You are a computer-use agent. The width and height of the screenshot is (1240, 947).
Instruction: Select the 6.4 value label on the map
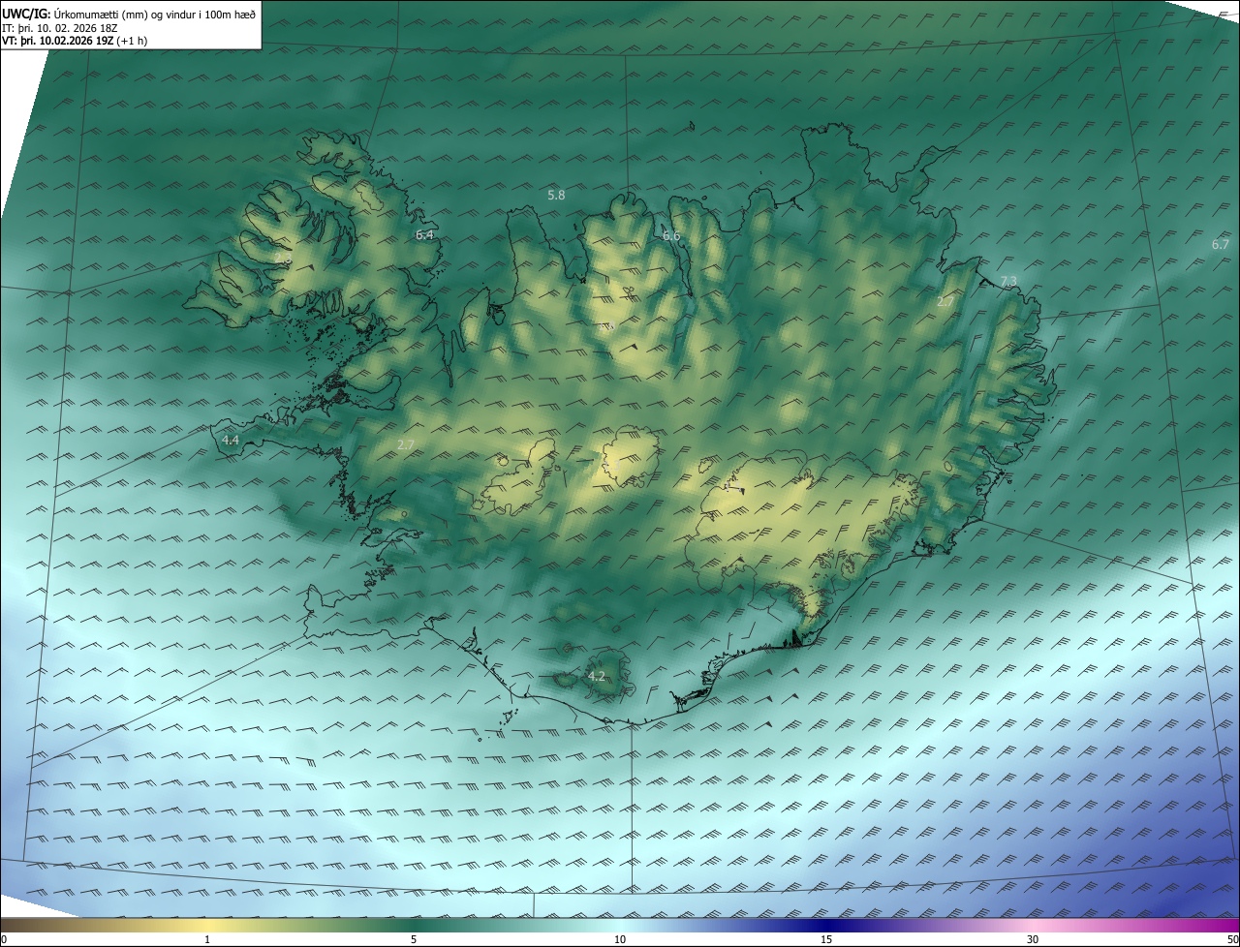(424, 234)
